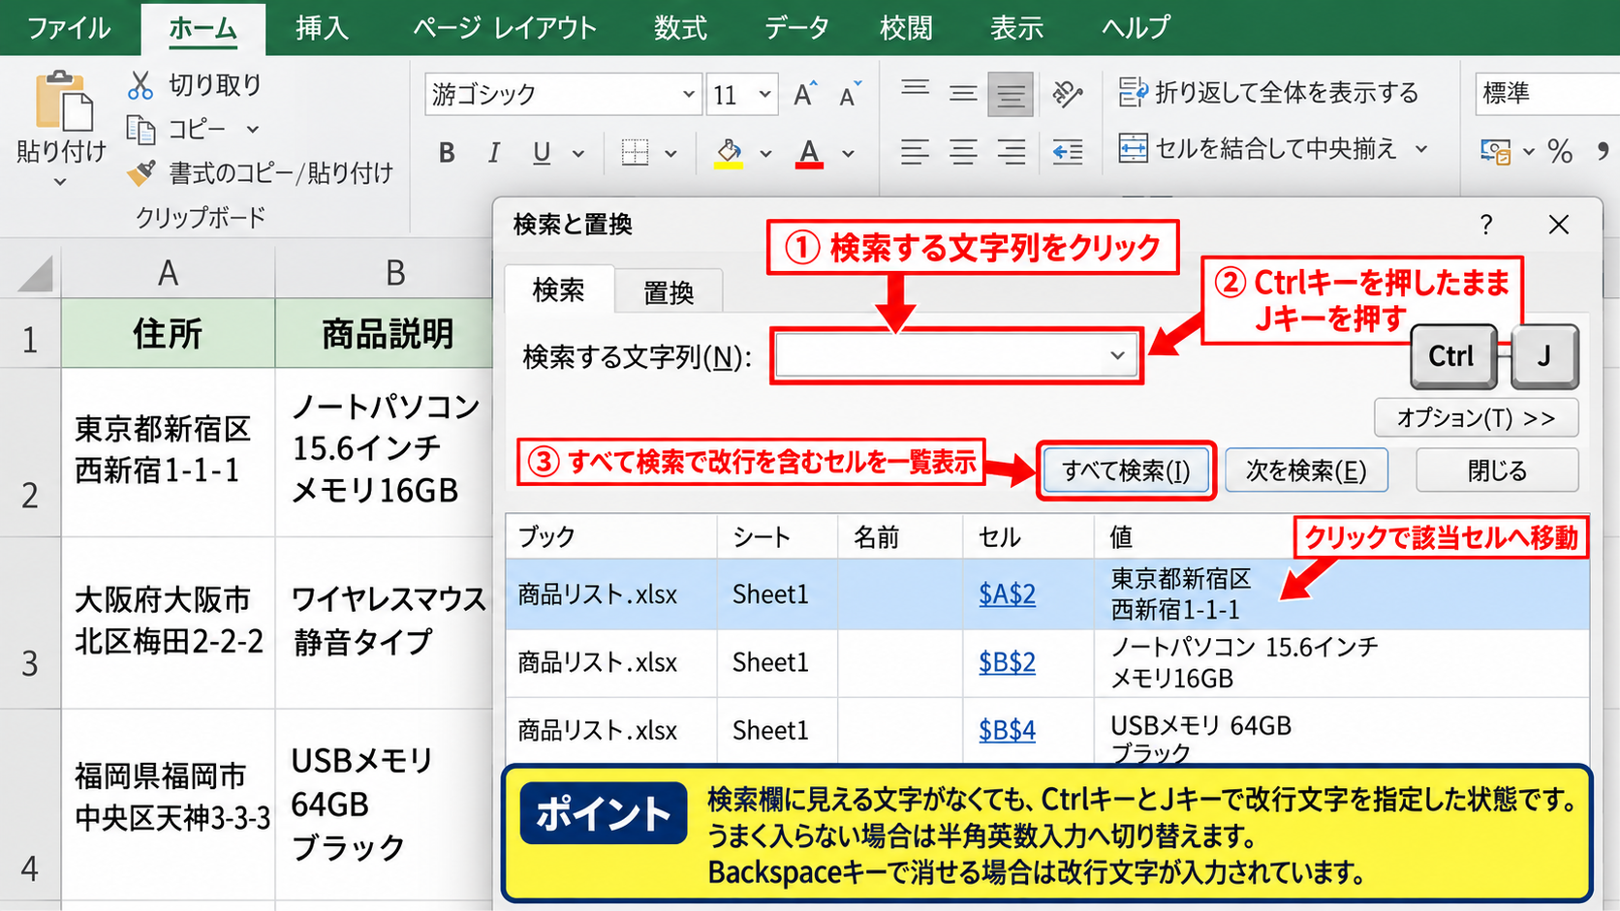
Task: Toggle Underline formatting
Action: click(542, 153)
